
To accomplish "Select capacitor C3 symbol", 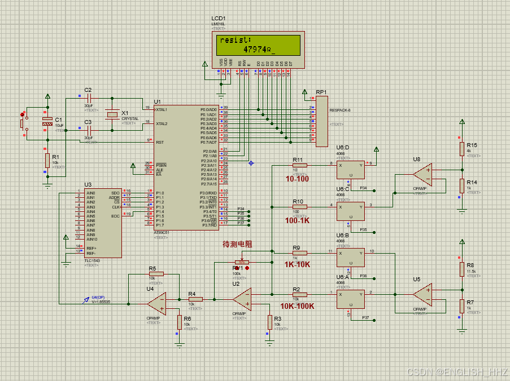I will [x=89, y=130].
